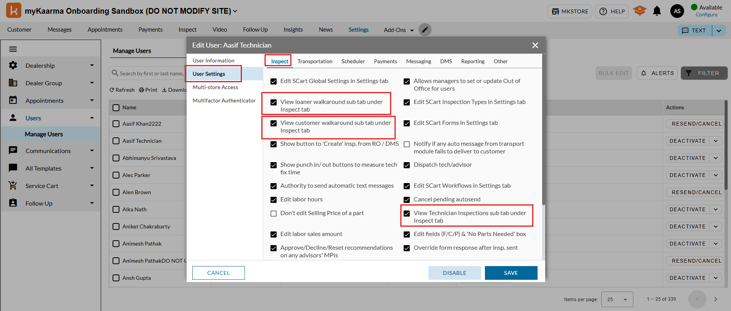Refresh the users list
The width and height of the screenshot is (731, 311).
[x=122, y=90]
